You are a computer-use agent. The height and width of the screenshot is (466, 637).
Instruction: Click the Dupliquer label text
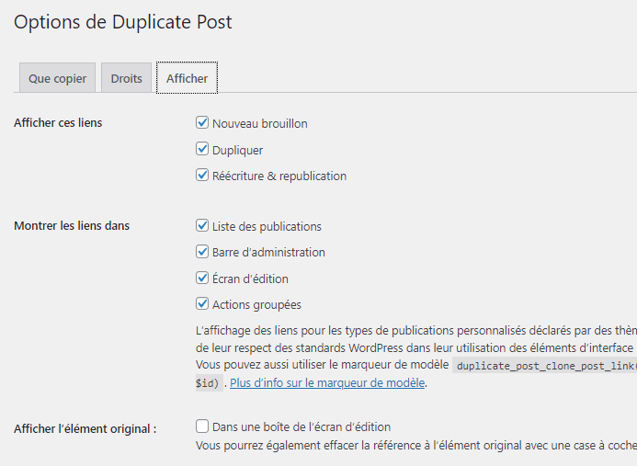point(238,151)
